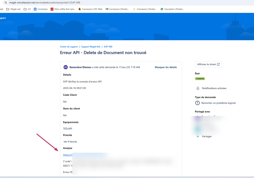Click Afficher le ticket button

click(208, 64)
